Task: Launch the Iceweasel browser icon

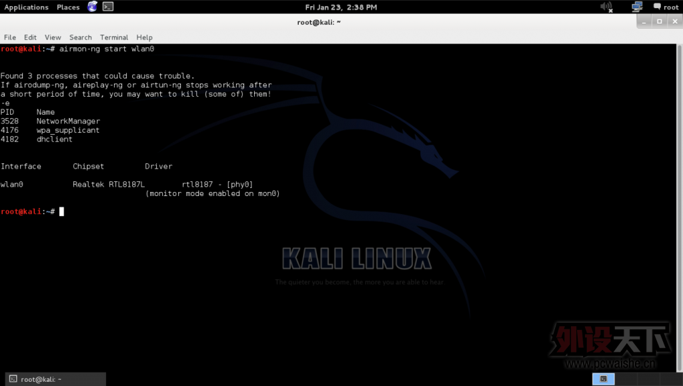Action: [x=92, y=7]
